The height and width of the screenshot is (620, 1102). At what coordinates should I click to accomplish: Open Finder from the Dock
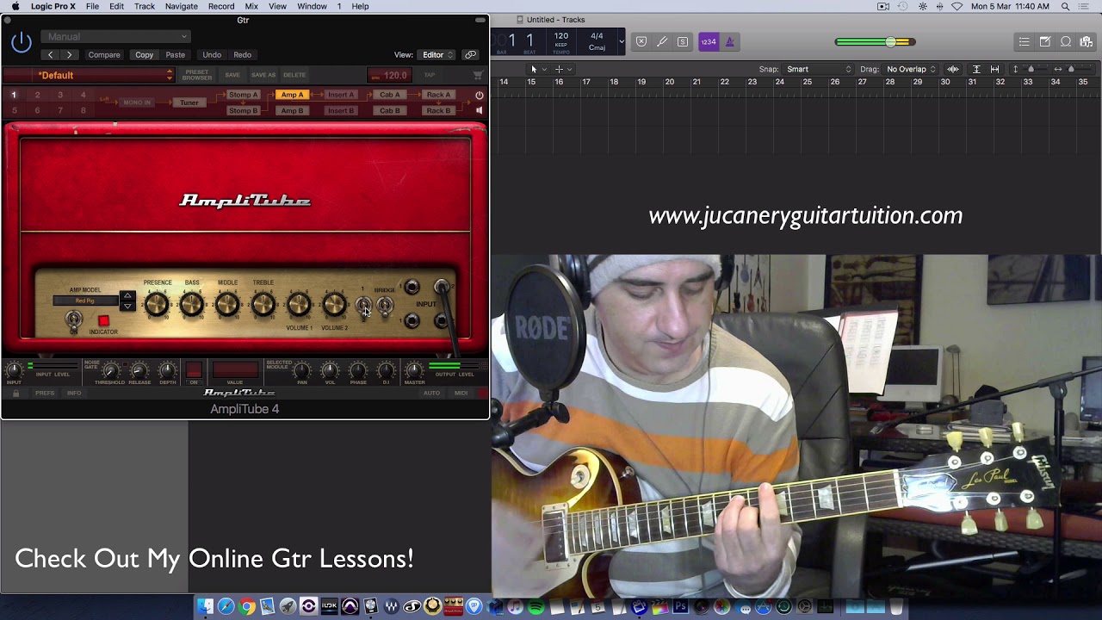pyautogui.click(x=205, y=607)
